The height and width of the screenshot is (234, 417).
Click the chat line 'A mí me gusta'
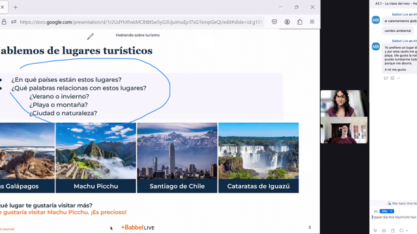(395, 70)
